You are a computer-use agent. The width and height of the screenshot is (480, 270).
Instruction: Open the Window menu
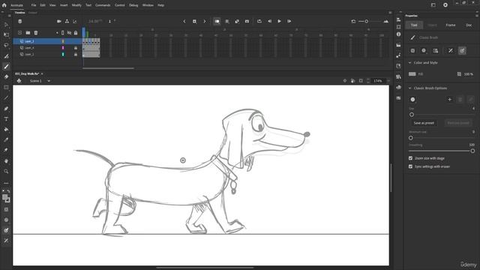pyautogui.click(x=148, y=5)
